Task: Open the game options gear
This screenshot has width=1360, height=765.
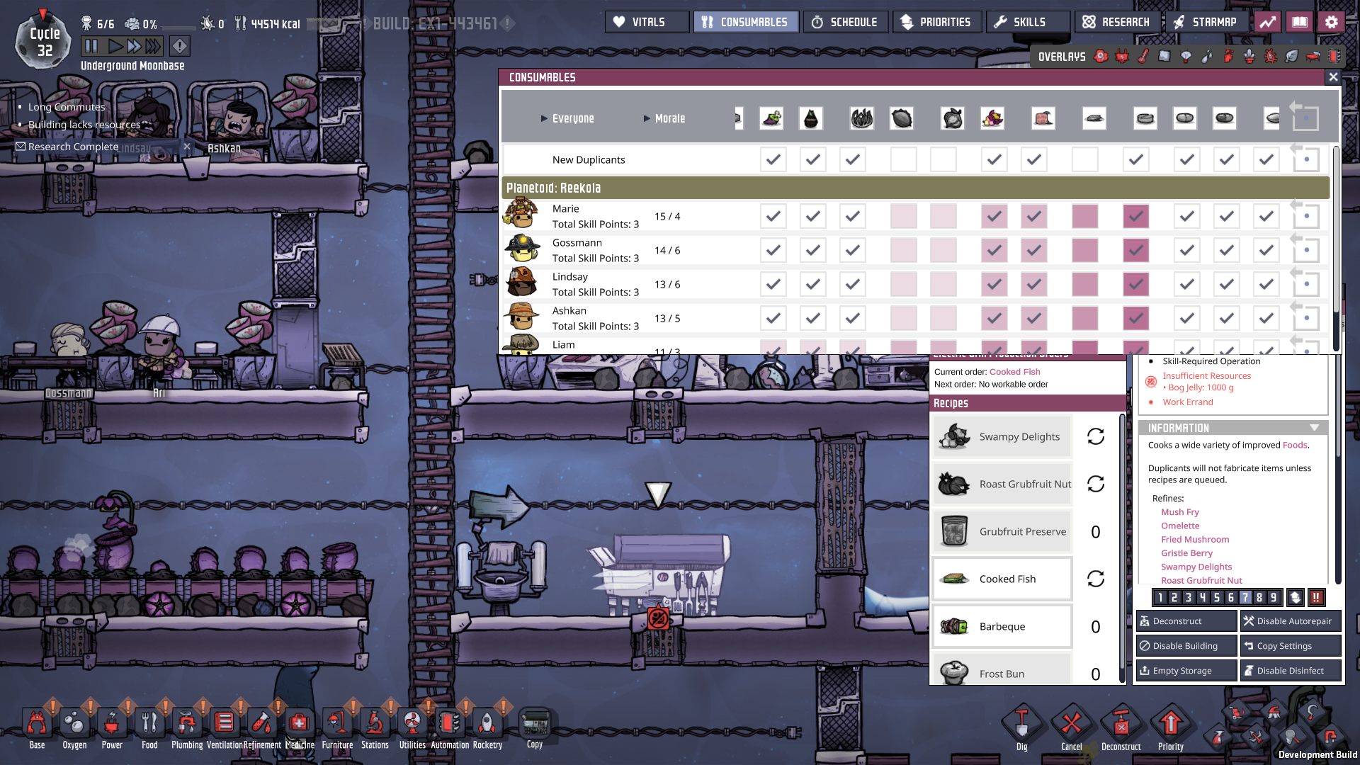Action: pyautogui.click(x=1332, y=22)
